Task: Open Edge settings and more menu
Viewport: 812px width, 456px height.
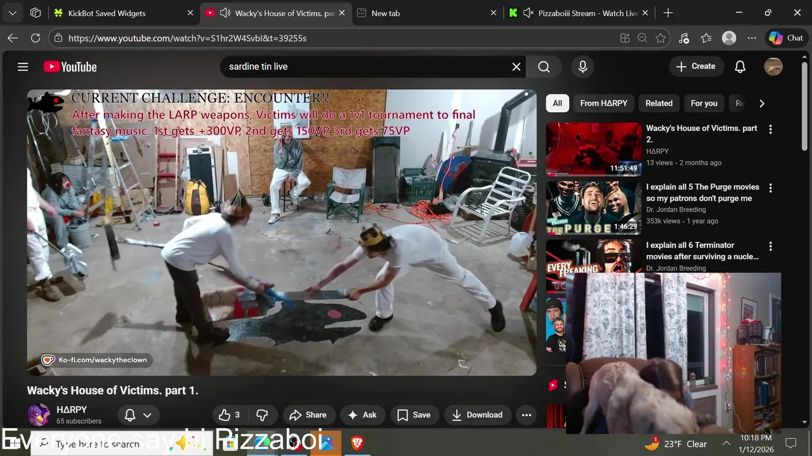Action: click(752, 38)
